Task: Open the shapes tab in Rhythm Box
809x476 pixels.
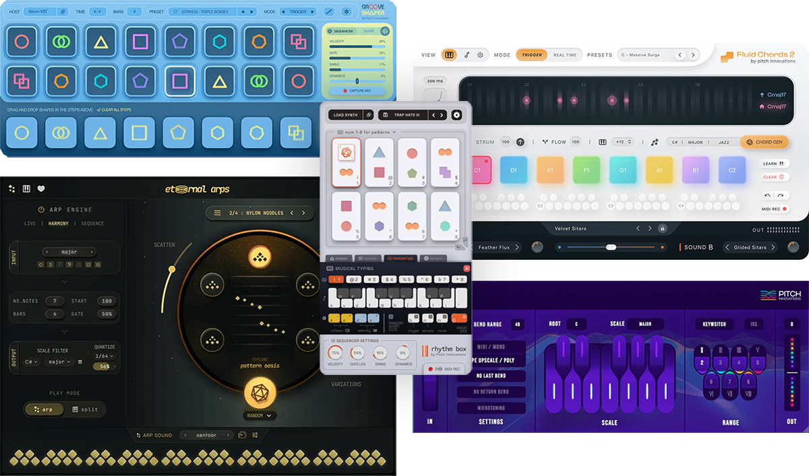Action: pyautogui.click(x=340, y=259)
